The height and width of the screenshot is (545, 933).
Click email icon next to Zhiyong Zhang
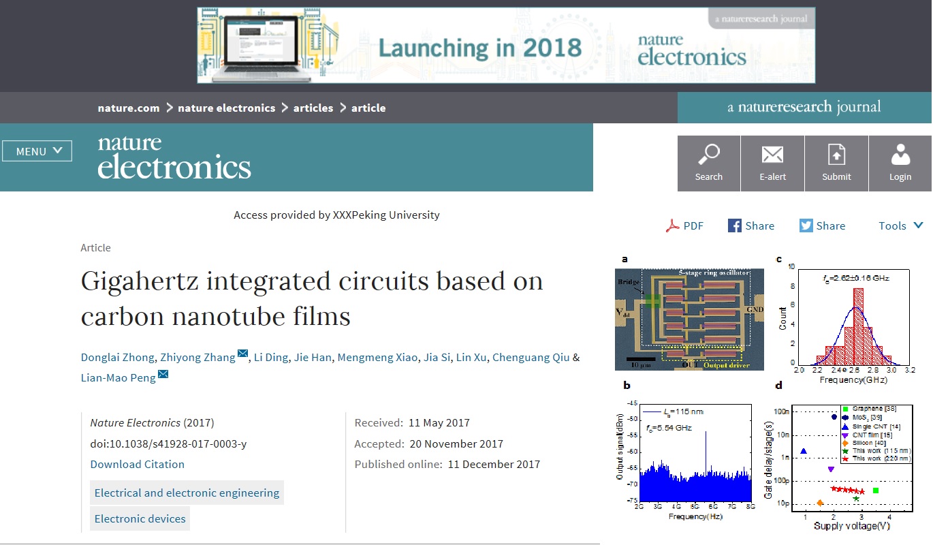243,354
